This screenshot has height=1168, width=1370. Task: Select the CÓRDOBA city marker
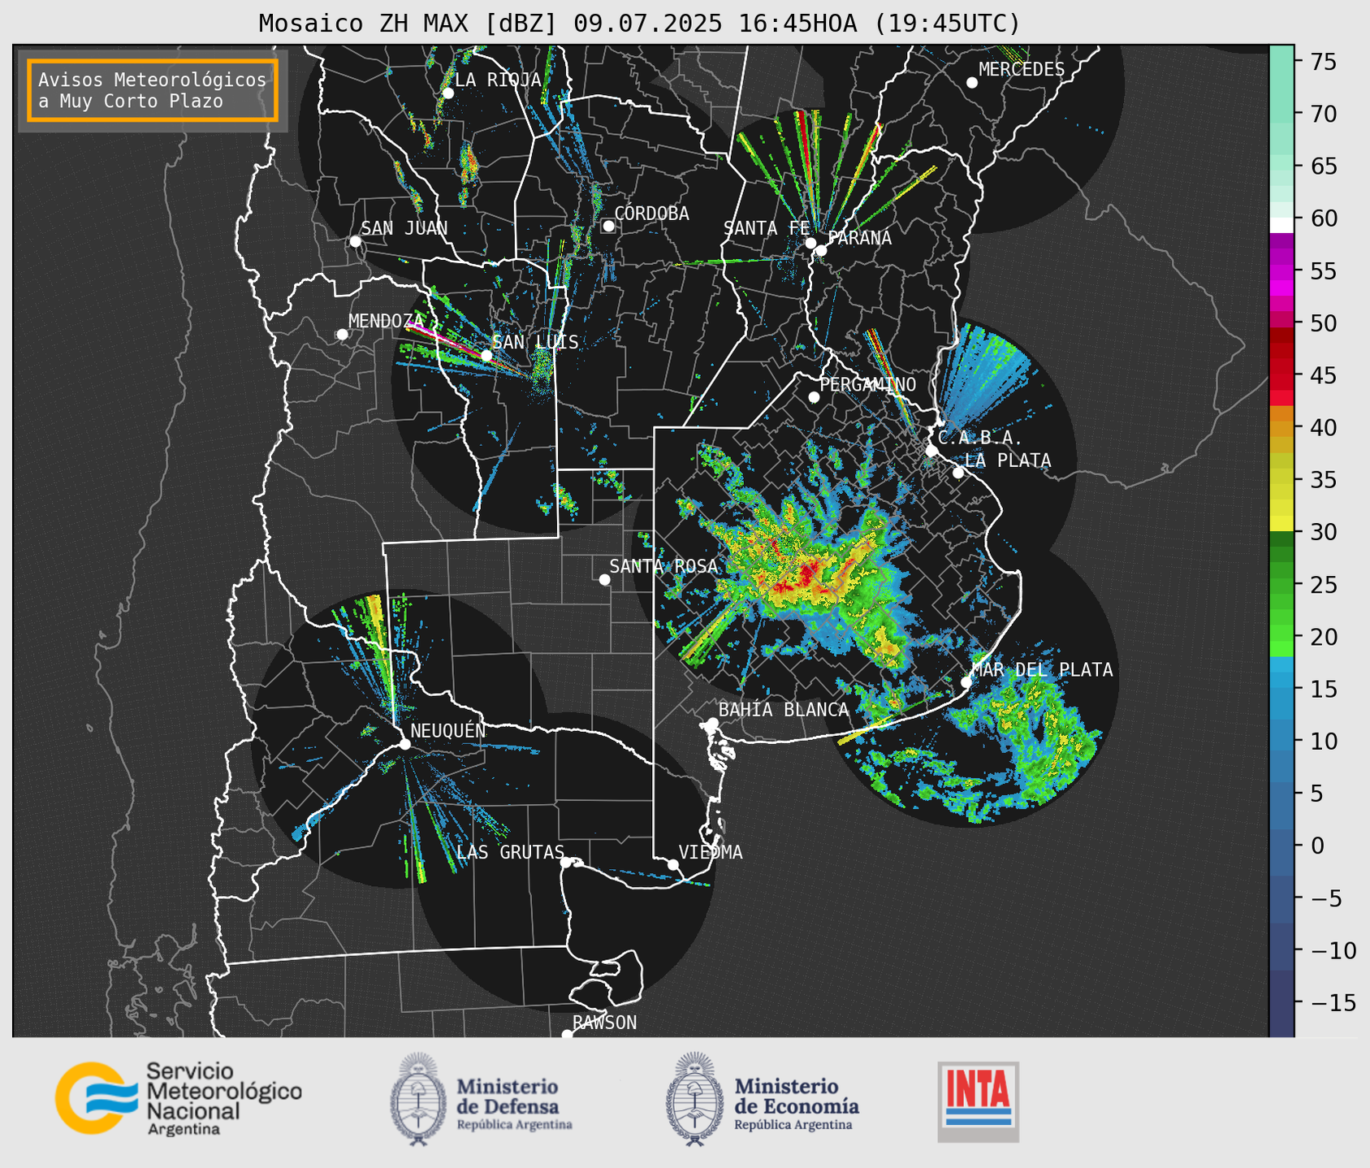click(608, 226)
